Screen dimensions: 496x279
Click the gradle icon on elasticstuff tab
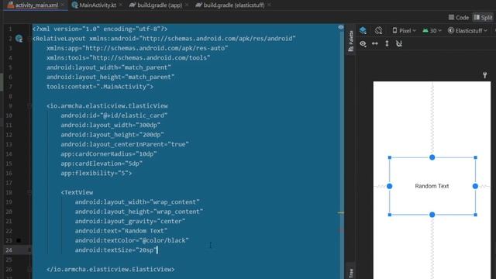point(198,5)
